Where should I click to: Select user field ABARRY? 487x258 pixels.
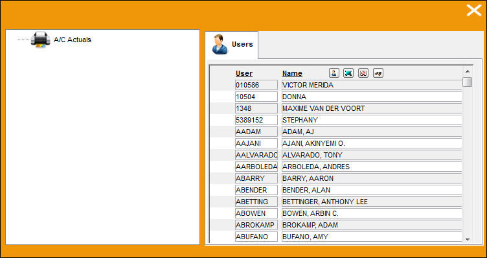(x=256, y=178)
